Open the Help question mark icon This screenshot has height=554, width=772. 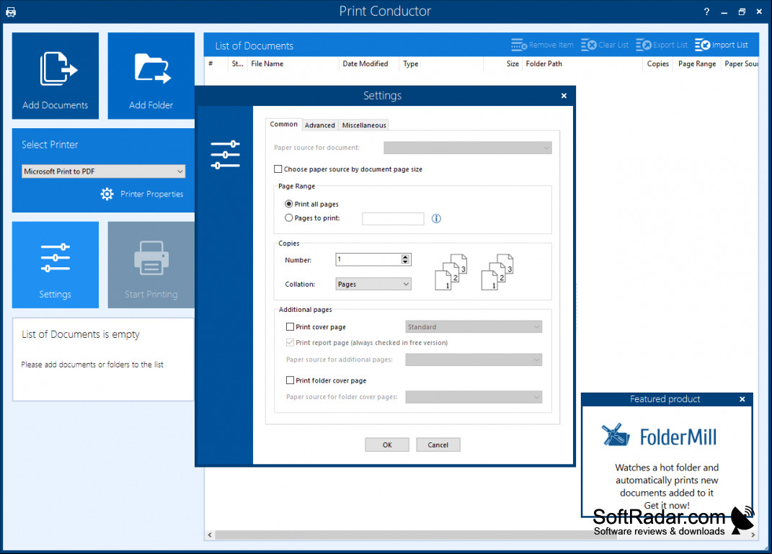click(x=706, y=12)
